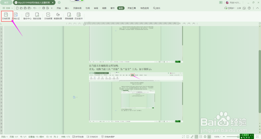Toggle eye protection mode icon
The width and height of the screenshot is (261, 139).
pyautogui.click(x=209, y=137)
